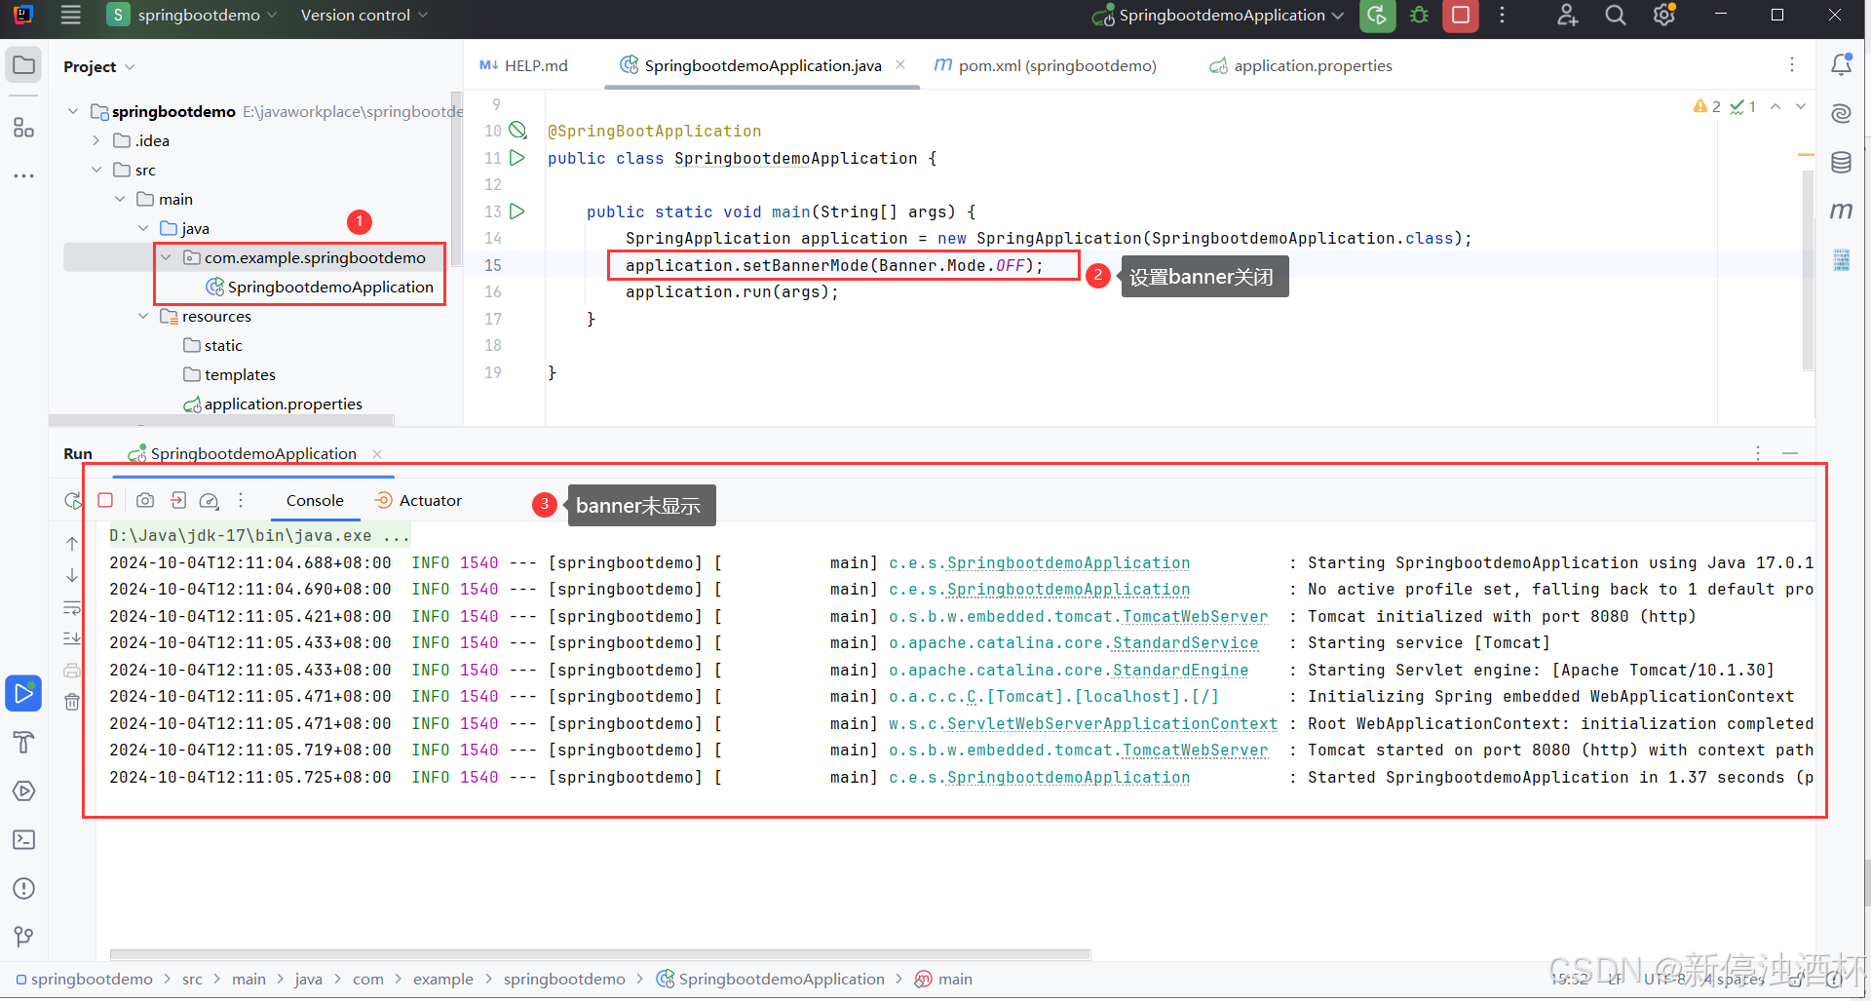This screenshot has width=1871, height=1001.
Task: Open Project view selector dropdown
Action: [x=98, y=66]
